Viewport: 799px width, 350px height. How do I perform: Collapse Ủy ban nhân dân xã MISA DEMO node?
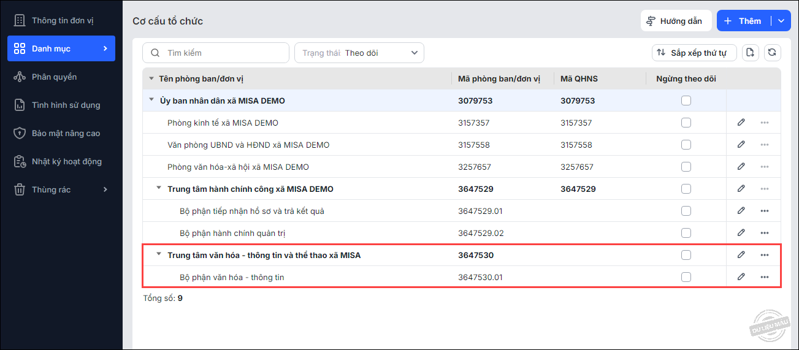(151, 101)
